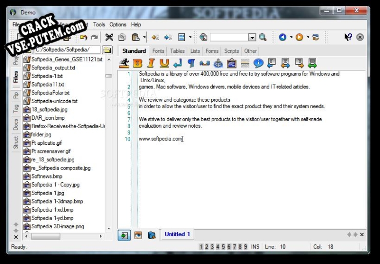Switch to the Tables tab
Screen dimensions: 380x264
pos(177,51)
